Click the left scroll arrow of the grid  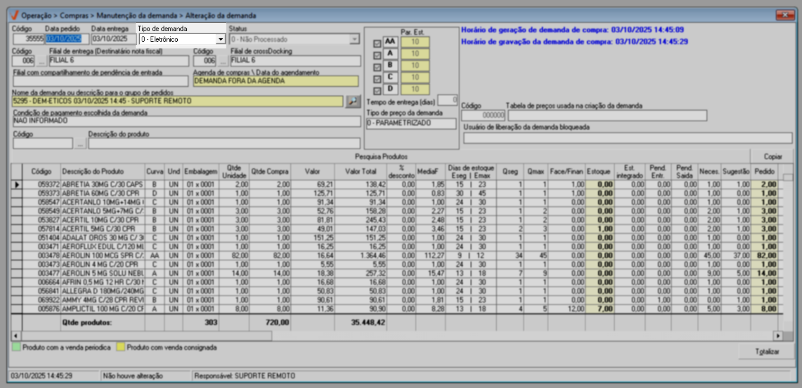[16, 336]
